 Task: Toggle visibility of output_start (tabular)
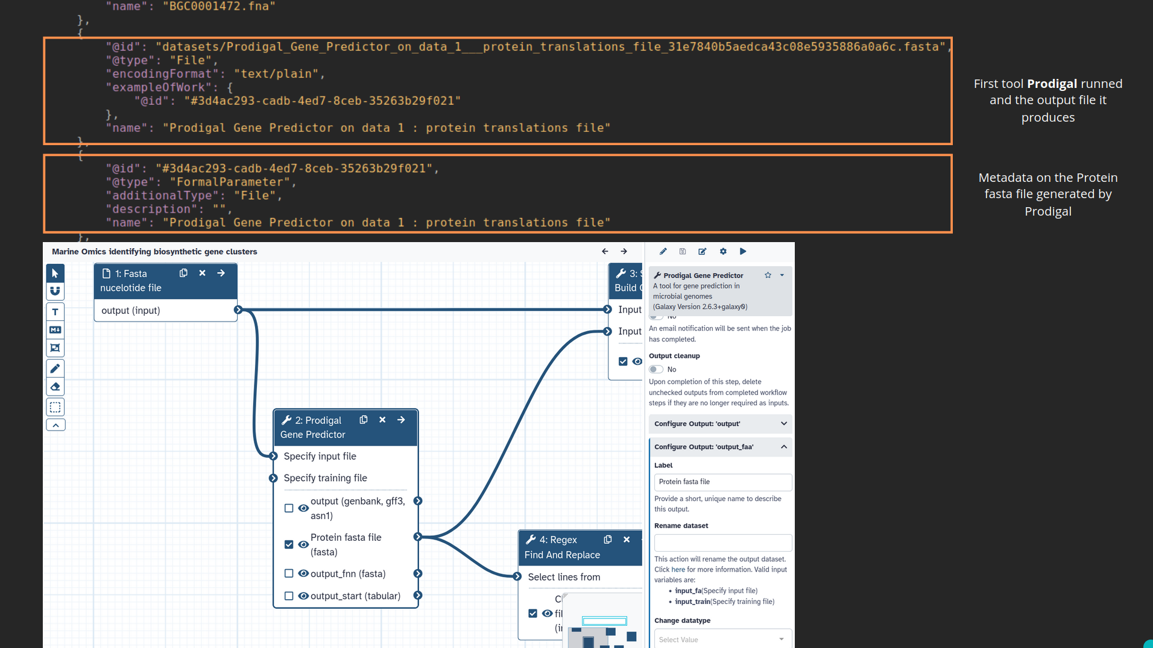click(x=303, y=596)
